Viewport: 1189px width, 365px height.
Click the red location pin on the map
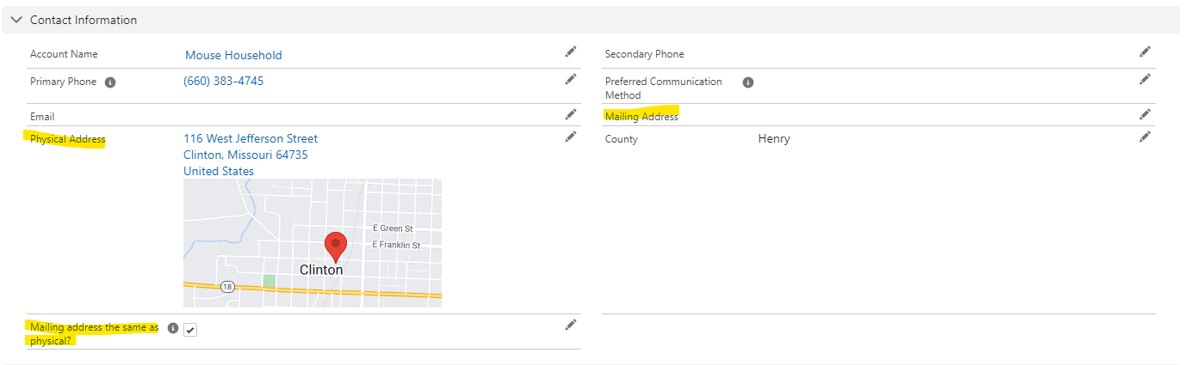coord(335,246)
